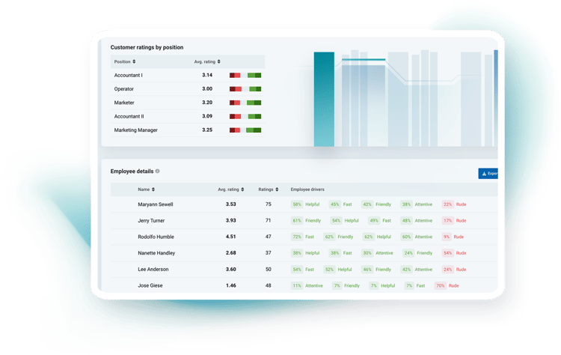Sort employees by Name column arrows
This screenshot has height=355, width=561.
153,189
